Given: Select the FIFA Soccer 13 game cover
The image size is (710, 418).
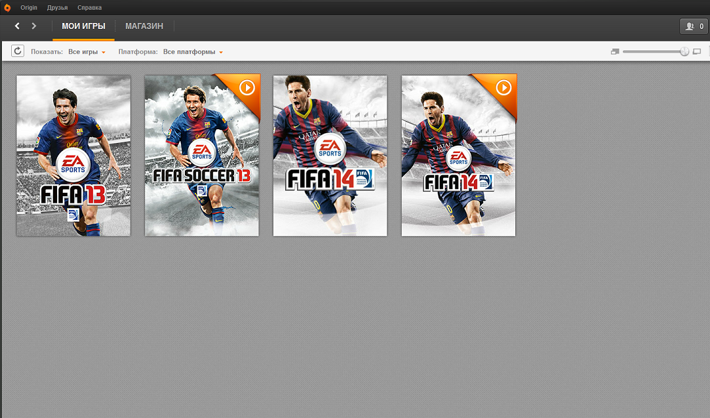Looking at the screenshot, I should (x=202, y=156).
